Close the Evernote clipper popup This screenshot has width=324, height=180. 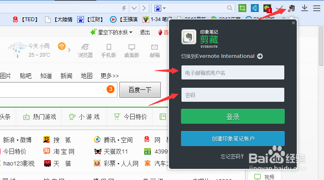[293, 23]
